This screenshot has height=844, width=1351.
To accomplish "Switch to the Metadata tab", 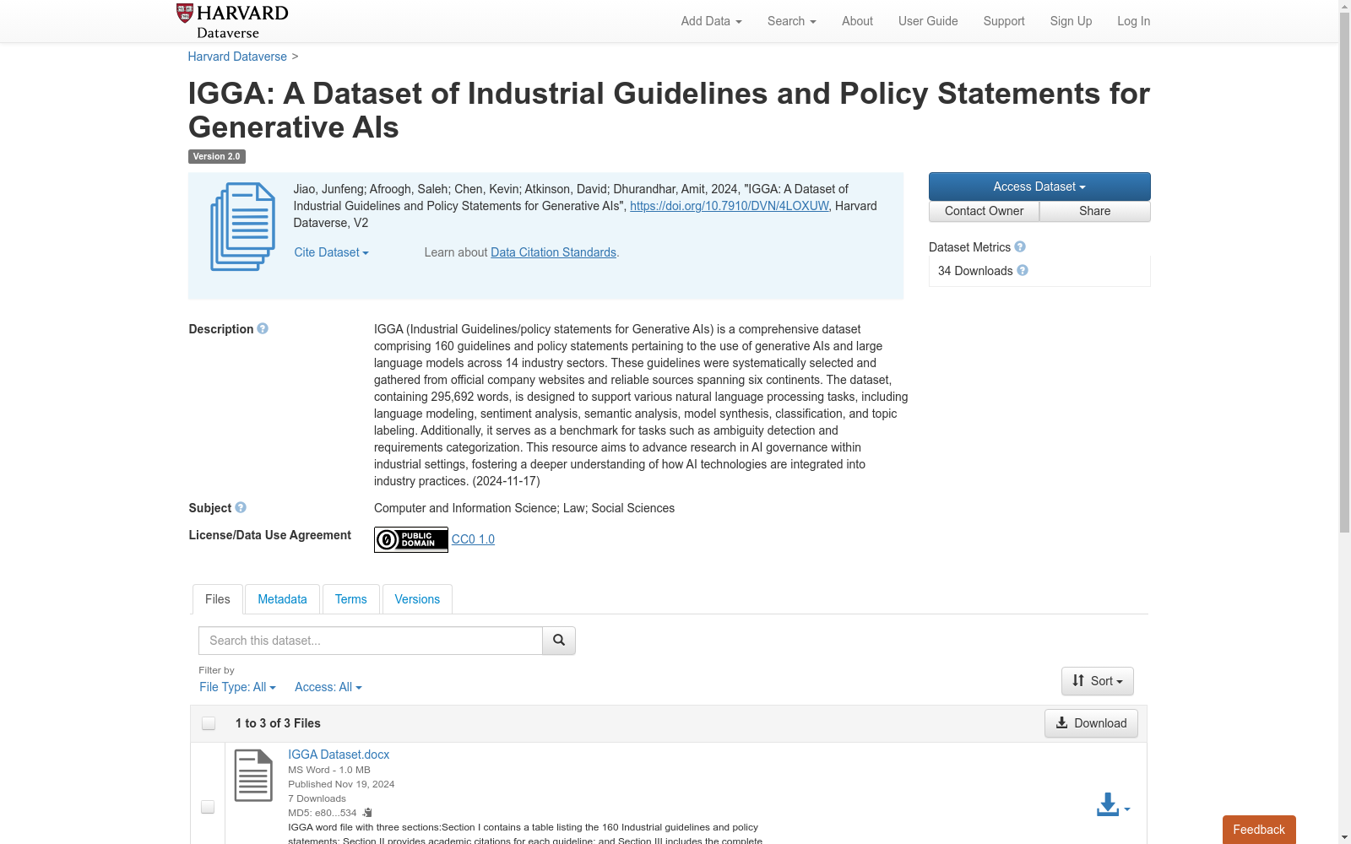I will [x=282, y=599].
